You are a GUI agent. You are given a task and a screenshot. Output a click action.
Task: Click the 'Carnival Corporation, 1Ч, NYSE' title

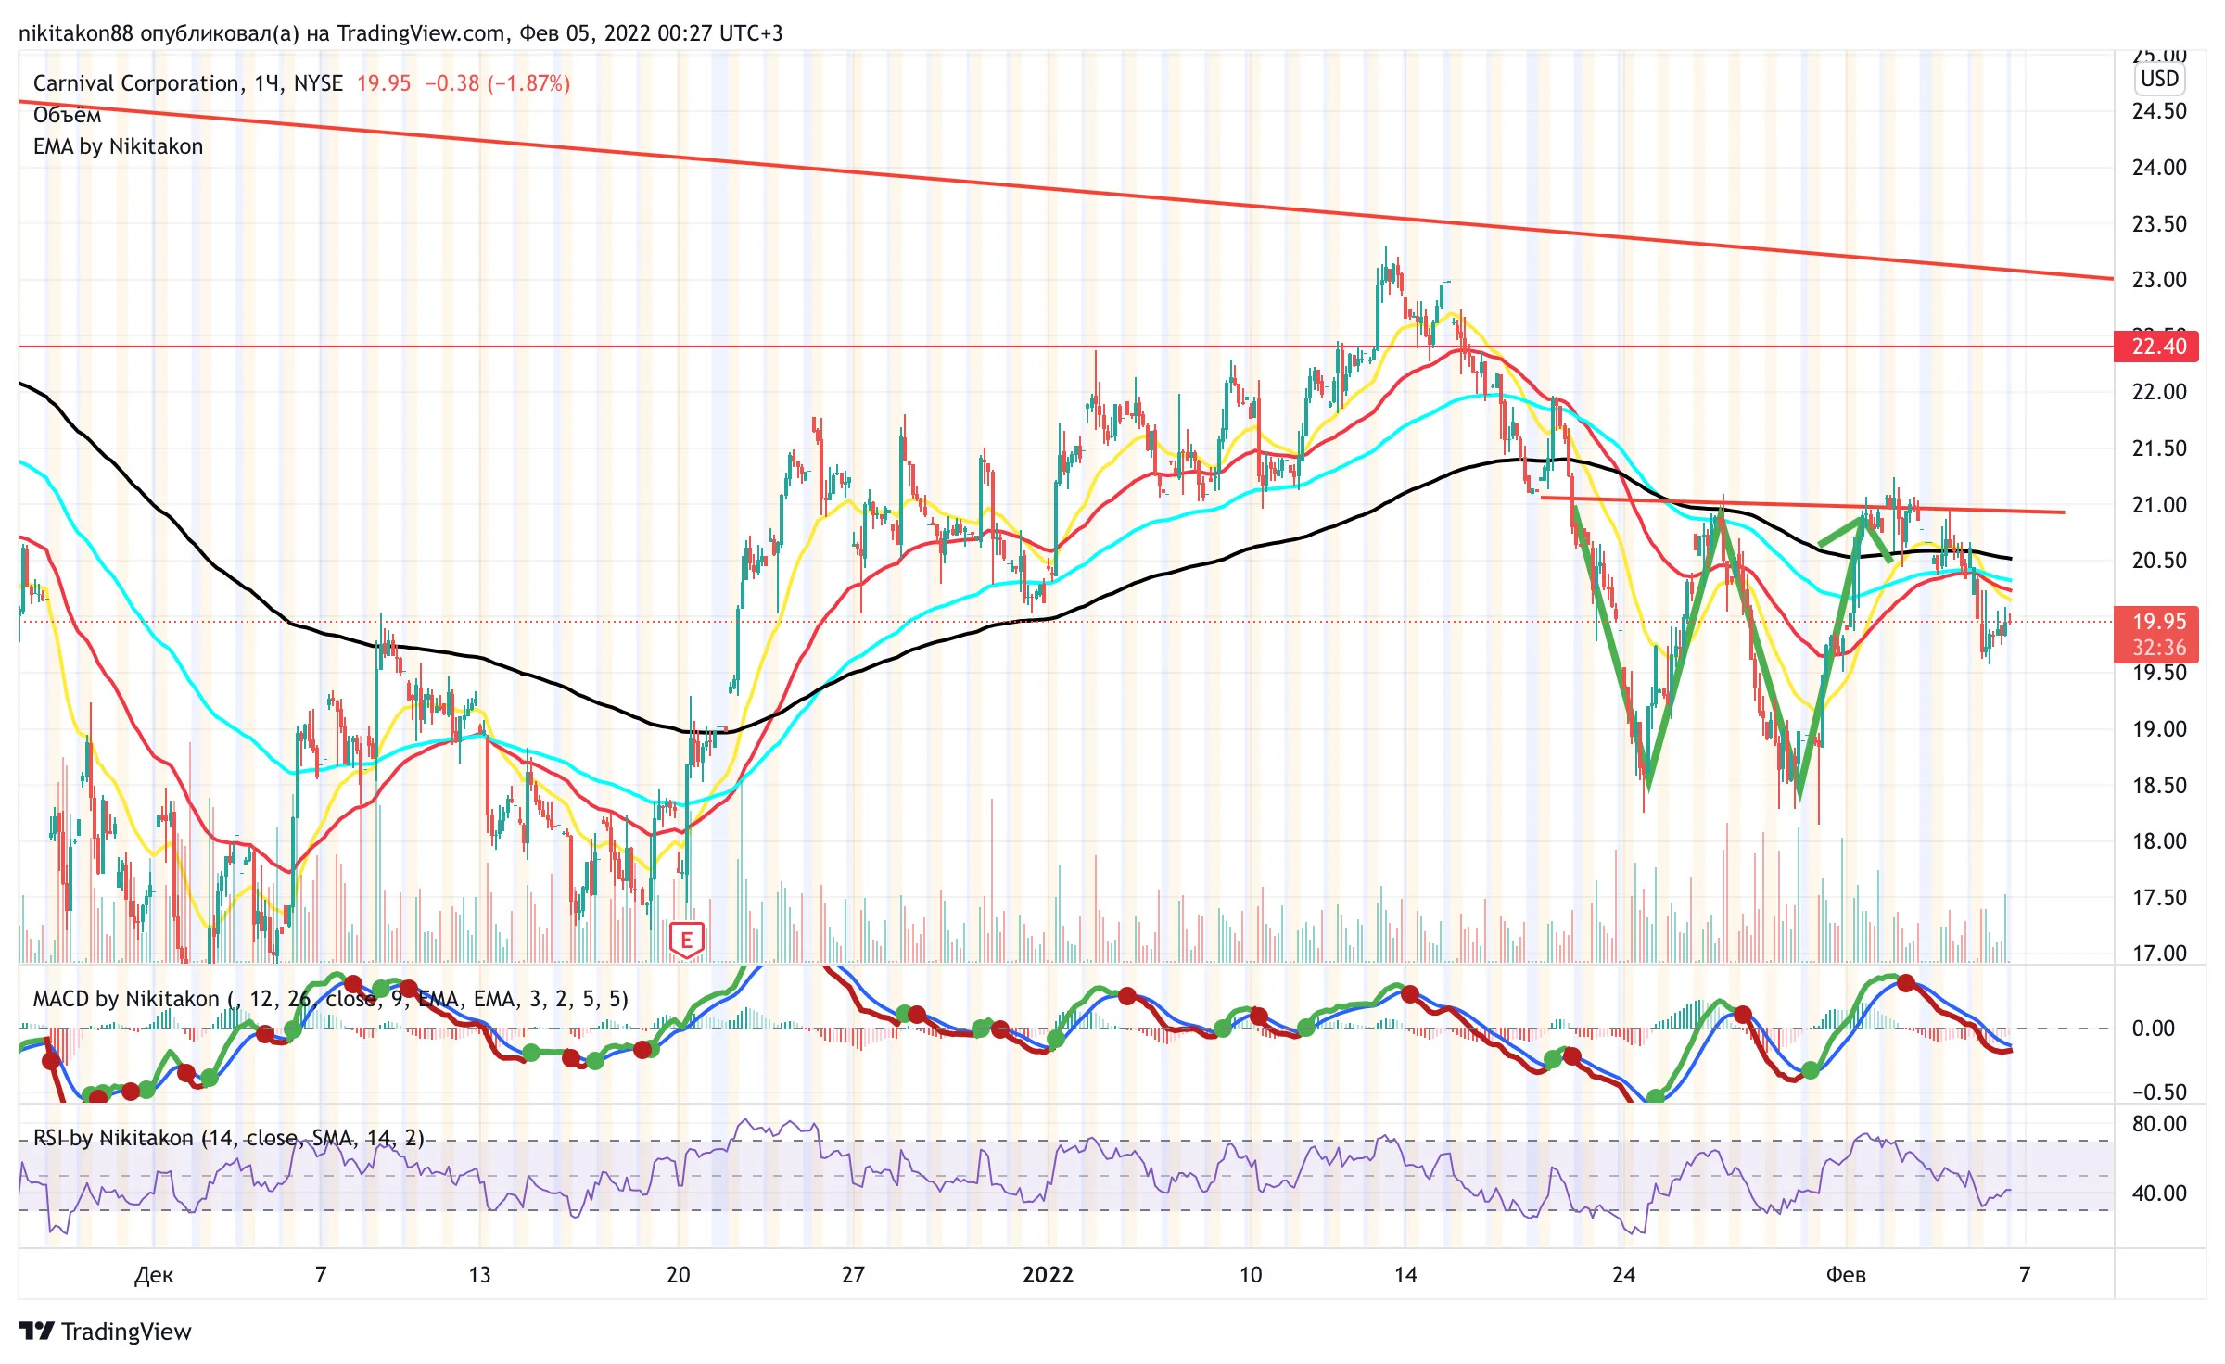(188, 83)
